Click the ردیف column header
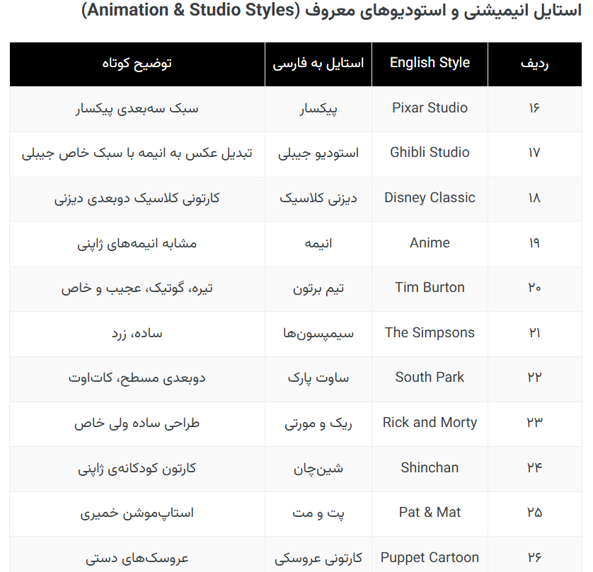 point(534,63)
